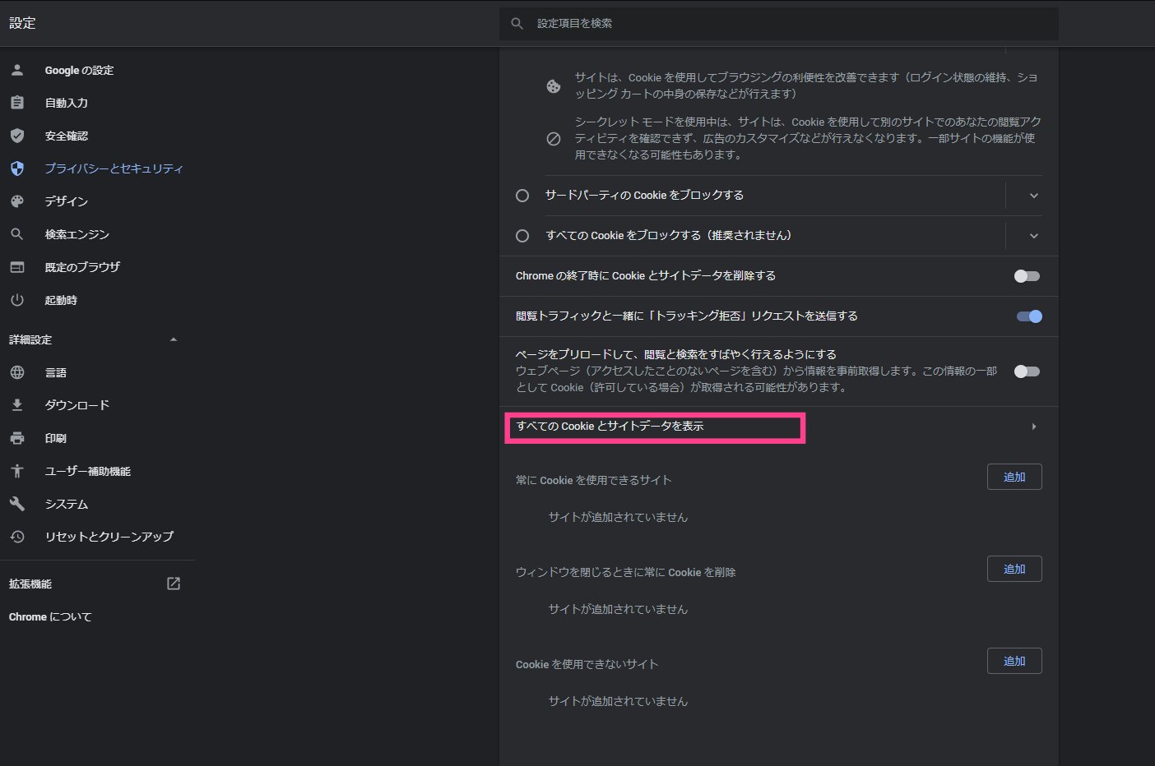Open 既定のブラウザ section
This screenshot has width=1155, height=766.
(82, 267)
